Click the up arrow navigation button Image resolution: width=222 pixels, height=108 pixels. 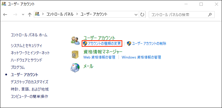30,15
